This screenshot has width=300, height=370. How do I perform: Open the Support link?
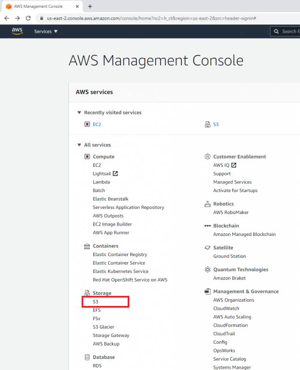222,174
